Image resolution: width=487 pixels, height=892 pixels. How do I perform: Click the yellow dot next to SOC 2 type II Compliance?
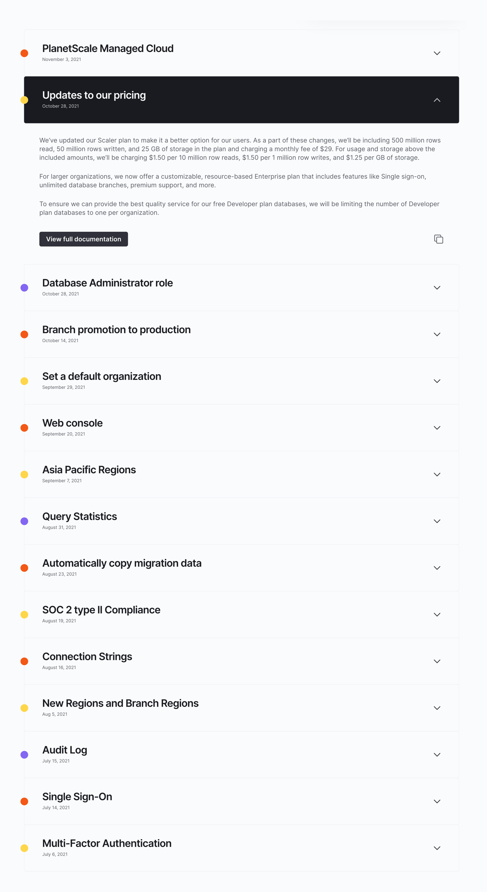click(x=24, y=614)
